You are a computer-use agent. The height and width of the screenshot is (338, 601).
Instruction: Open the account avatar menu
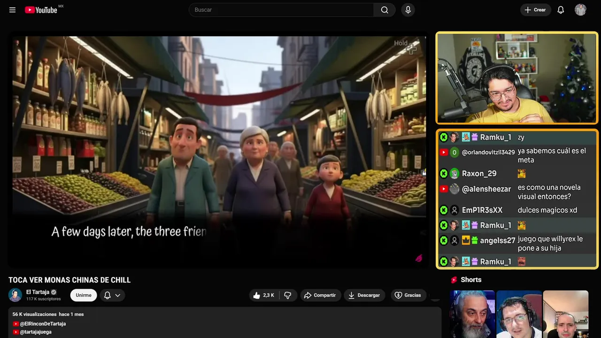coord(580,10)
